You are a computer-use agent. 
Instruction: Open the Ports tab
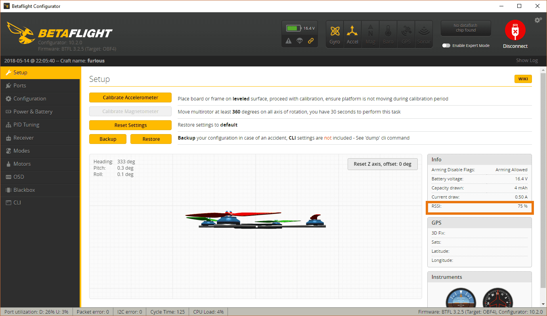40,85
